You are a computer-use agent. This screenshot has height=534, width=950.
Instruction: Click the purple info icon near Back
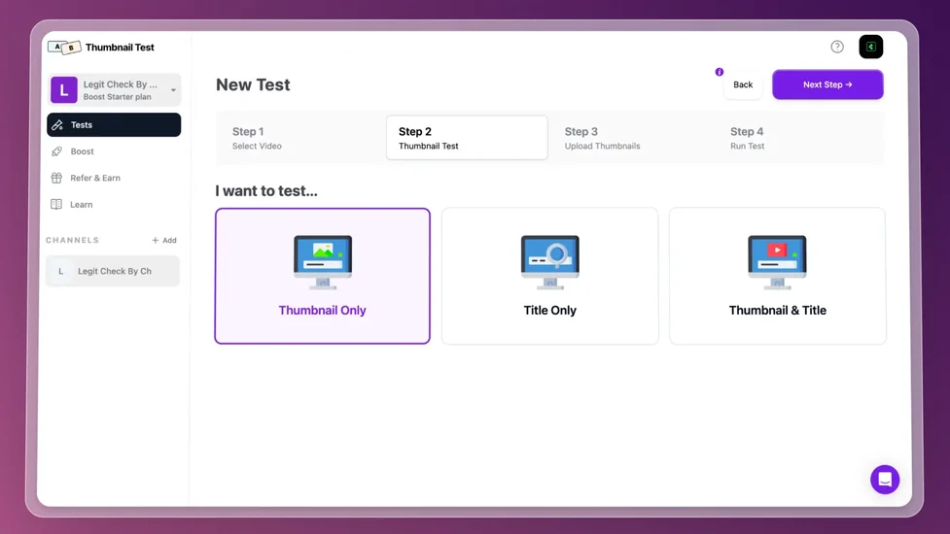pyautogui.click(x=720, y=72)
